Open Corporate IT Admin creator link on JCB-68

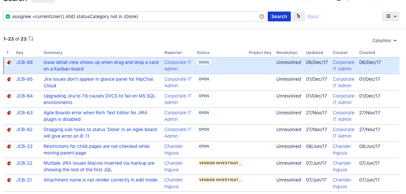[343, 65]
